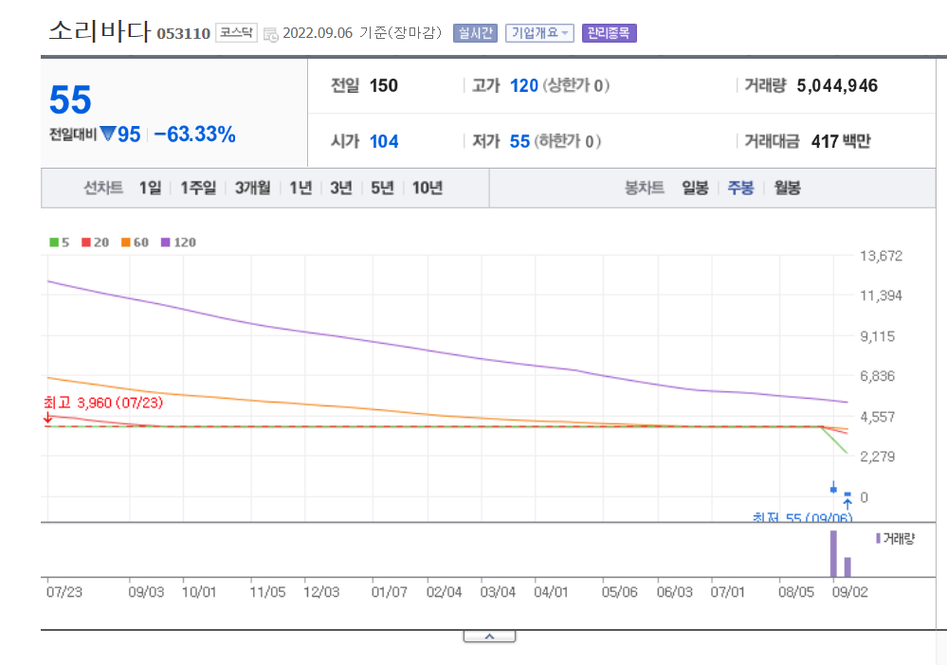Click the shorter volume bar at 09/02

[847, 567]
